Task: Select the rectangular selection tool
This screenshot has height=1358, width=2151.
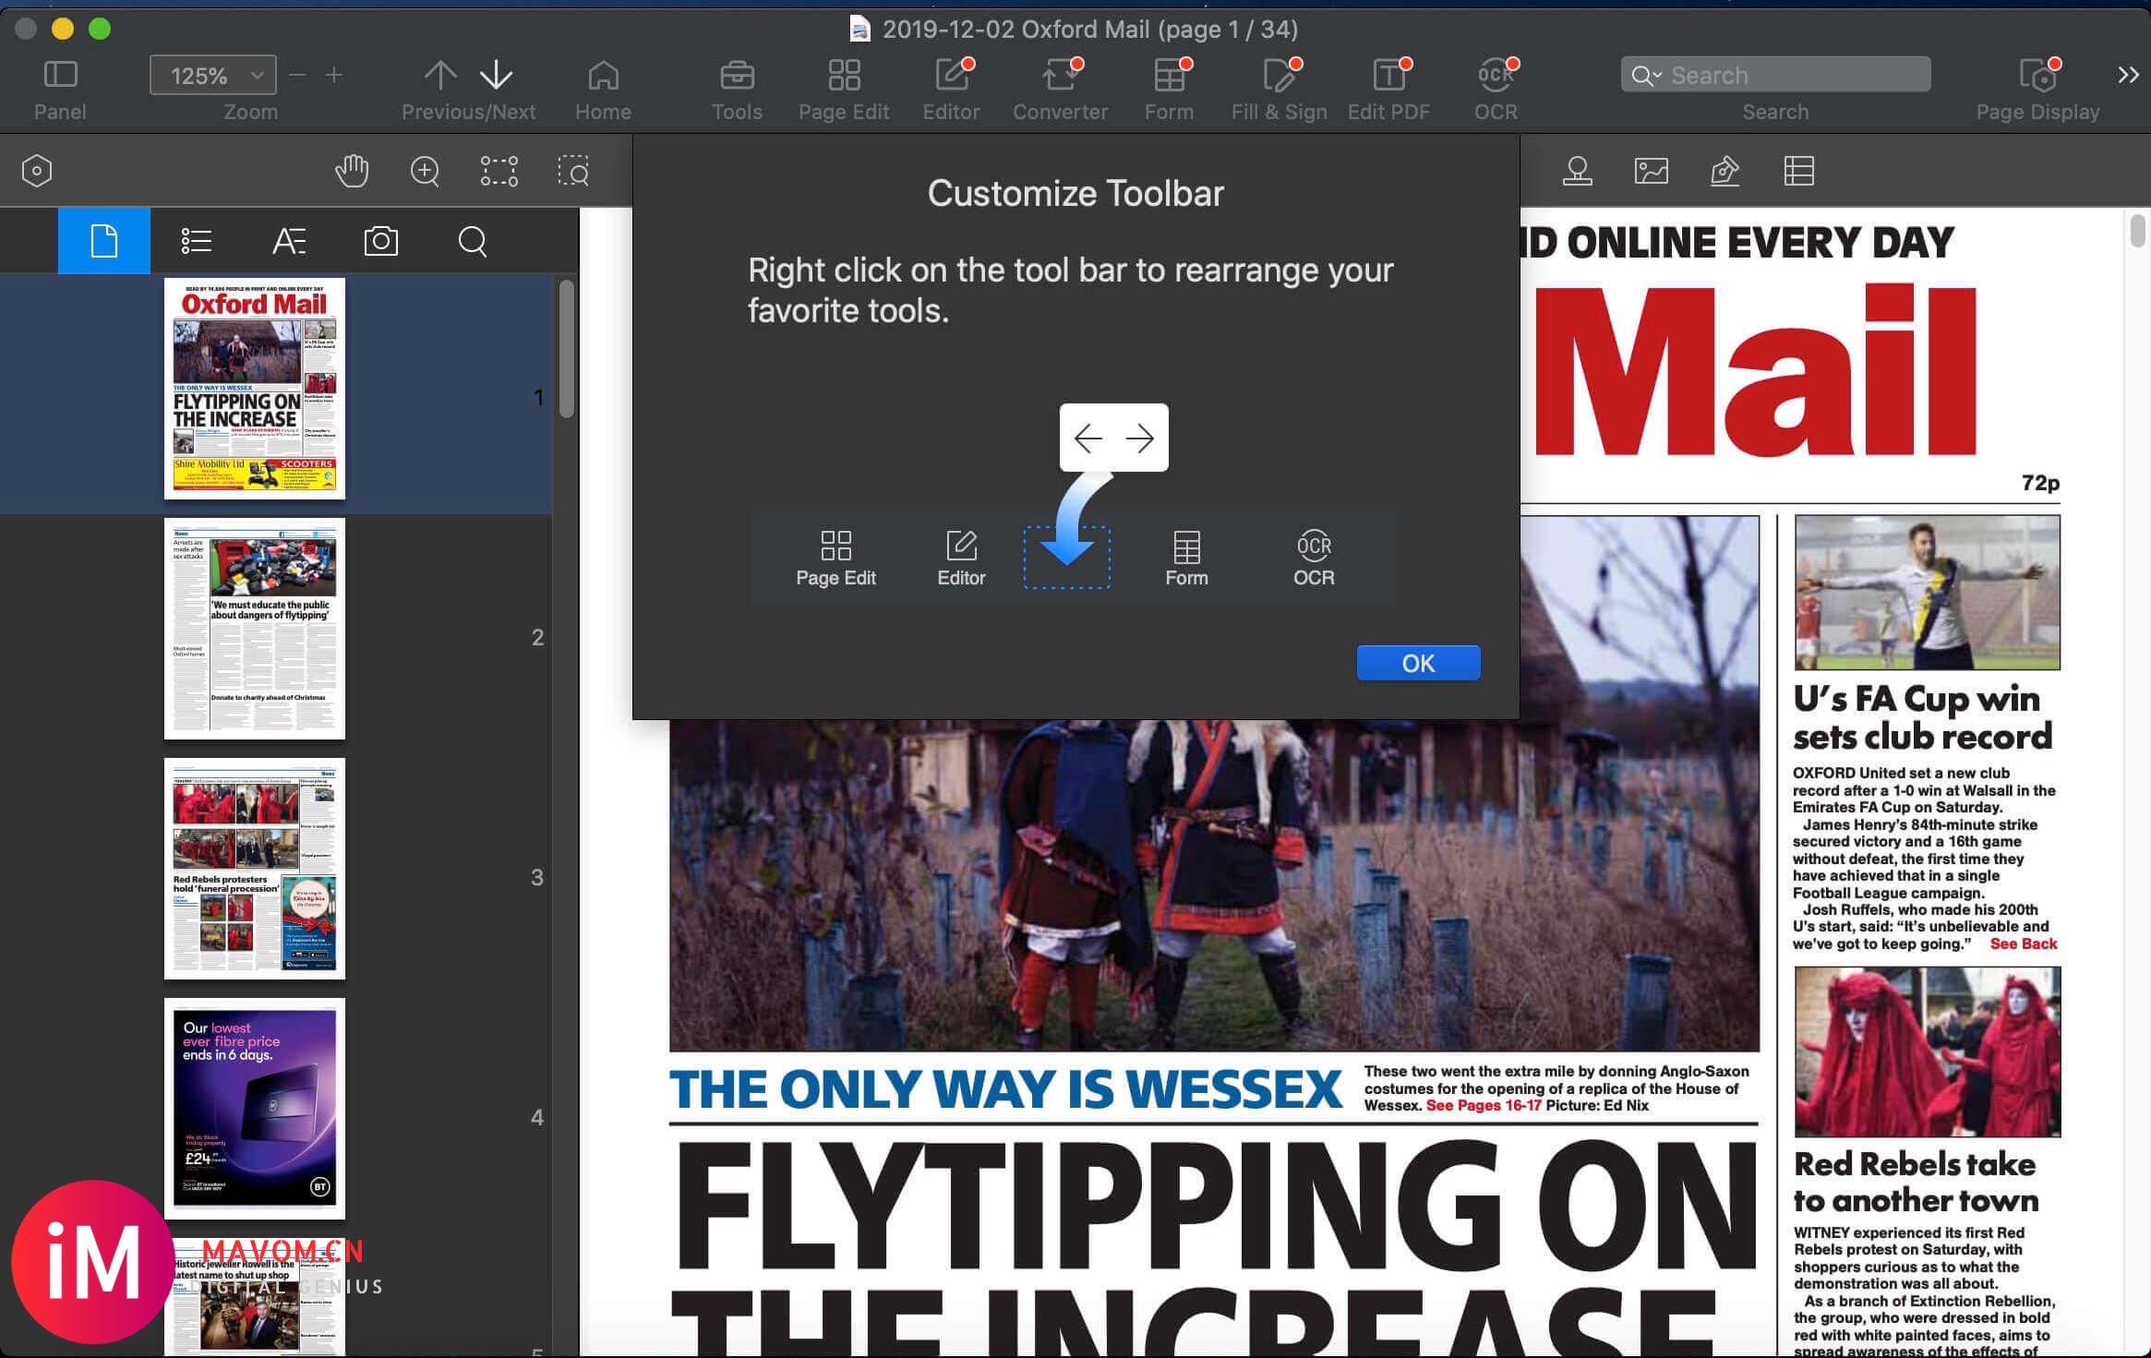Action: pyautogui.click(x=499, y=171)
